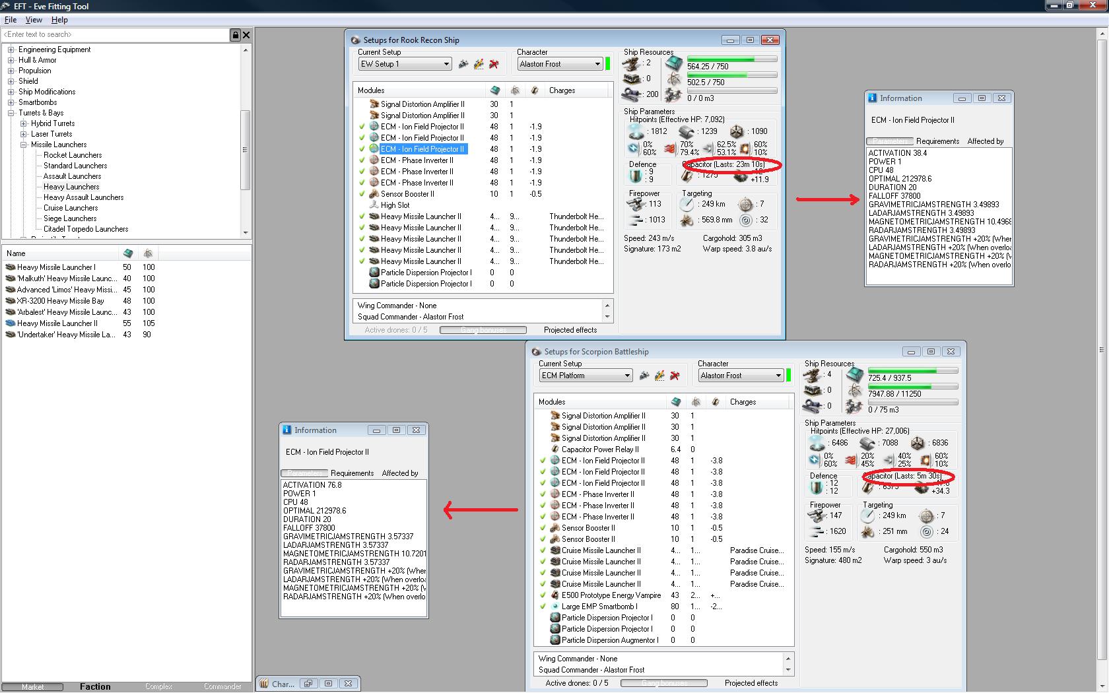The image size is (1109, 693).
Task: Toggle Rook's Sensor Booster II active checkmark
Action: click(362, 194)
